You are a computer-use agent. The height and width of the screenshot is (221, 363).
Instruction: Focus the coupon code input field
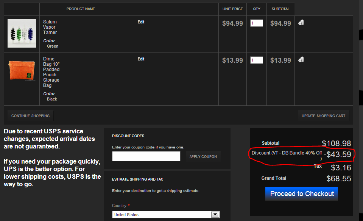(x=146, y=156)
